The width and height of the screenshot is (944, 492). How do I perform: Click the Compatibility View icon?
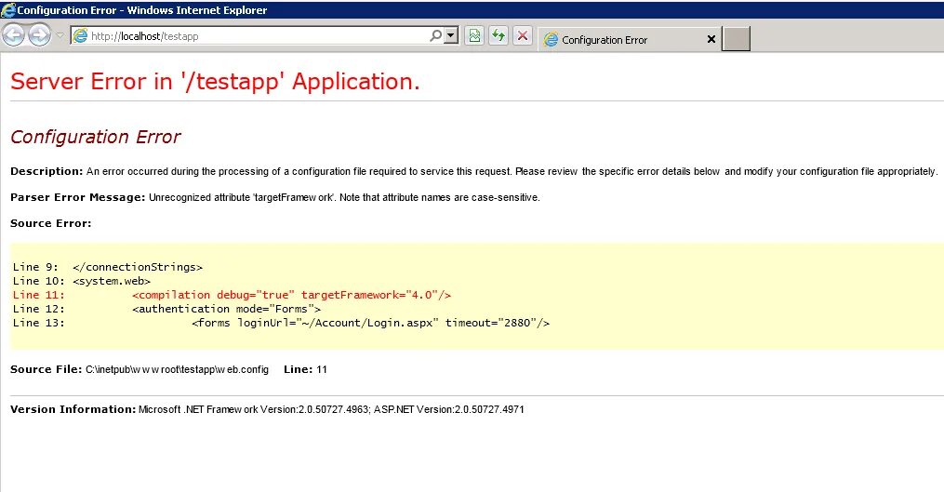474,35
